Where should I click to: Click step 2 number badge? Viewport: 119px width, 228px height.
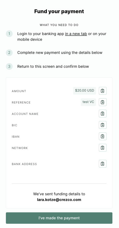click(9, 53)
